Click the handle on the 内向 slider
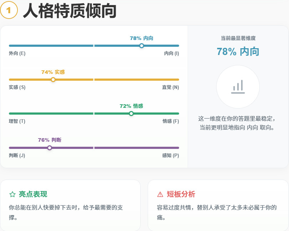The width and height of the screenshot is (289, 231). point(142,46)
